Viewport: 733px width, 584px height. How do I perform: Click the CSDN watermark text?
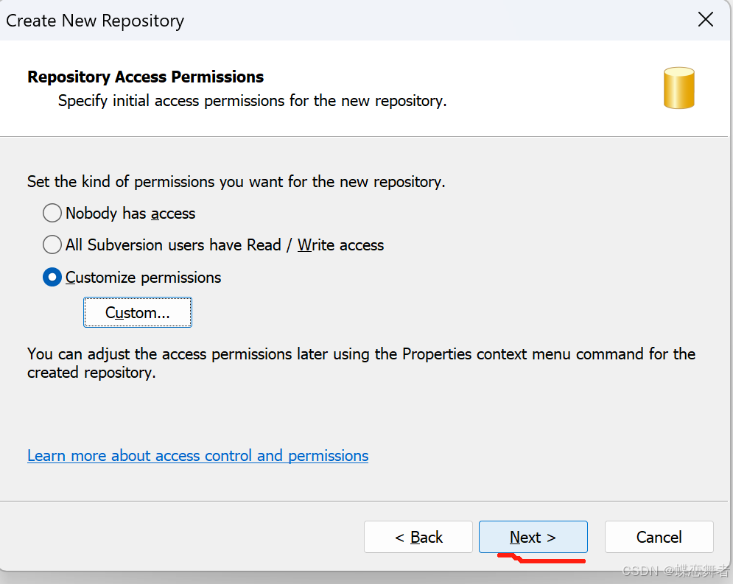[676, 571]
